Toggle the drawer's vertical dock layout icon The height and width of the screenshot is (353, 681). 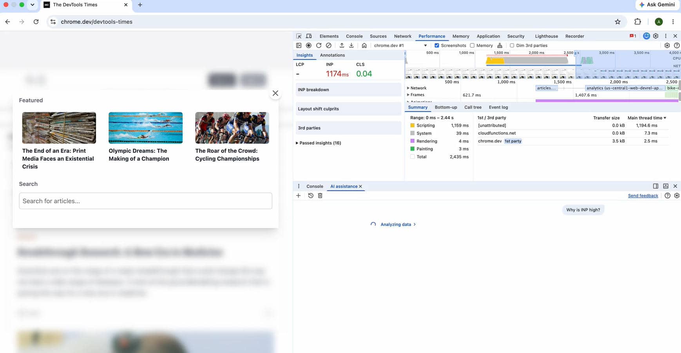[x=656, y=186]
